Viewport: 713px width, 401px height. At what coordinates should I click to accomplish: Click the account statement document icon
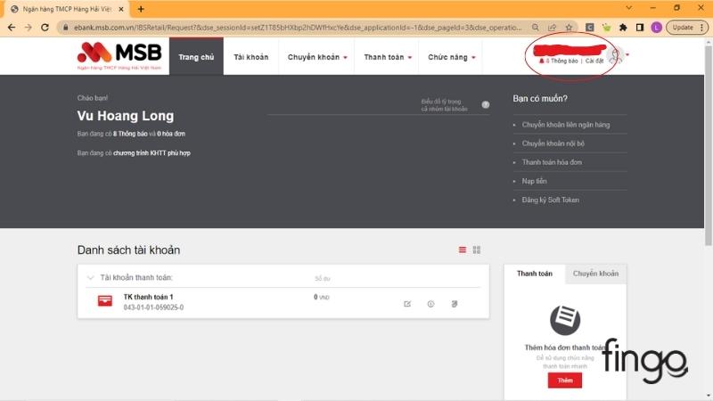[x=455, y=304]
